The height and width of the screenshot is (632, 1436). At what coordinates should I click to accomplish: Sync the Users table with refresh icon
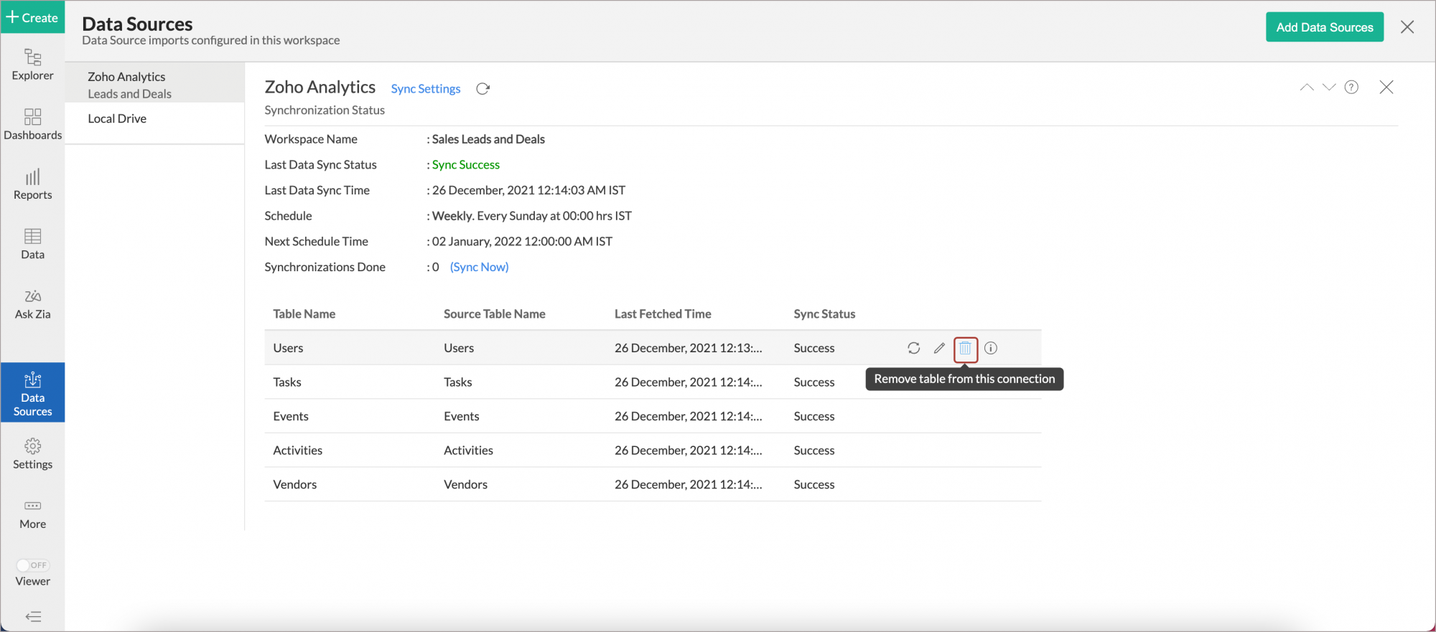[913, 348]
